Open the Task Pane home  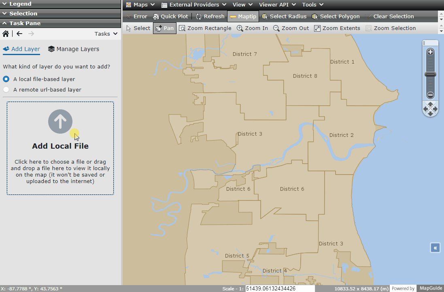(x=6, y=34)
